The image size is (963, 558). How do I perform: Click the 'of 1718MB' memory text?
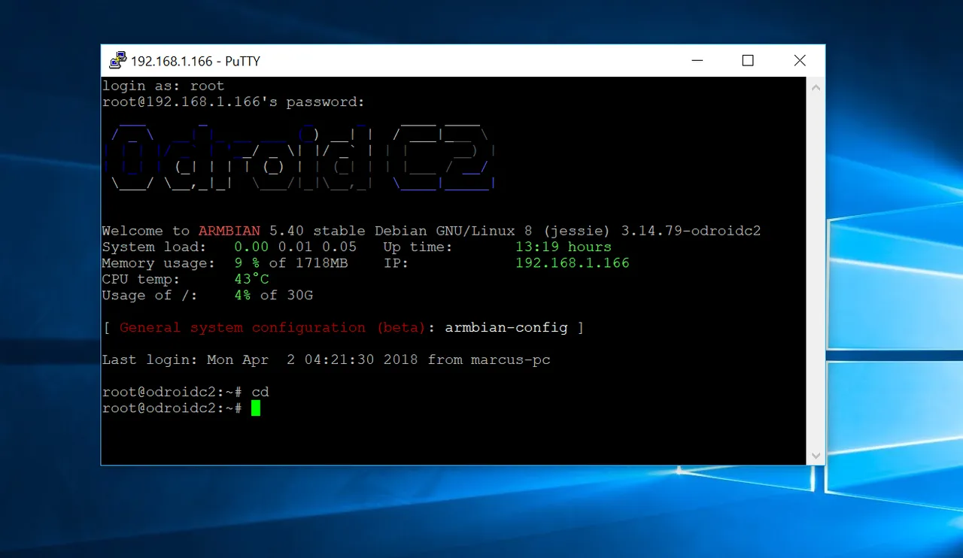[x=308, y=263]
